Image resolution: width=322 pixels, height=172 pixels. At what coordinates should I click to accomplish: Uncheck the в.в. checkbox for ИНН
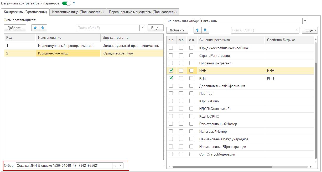point(171,70)
